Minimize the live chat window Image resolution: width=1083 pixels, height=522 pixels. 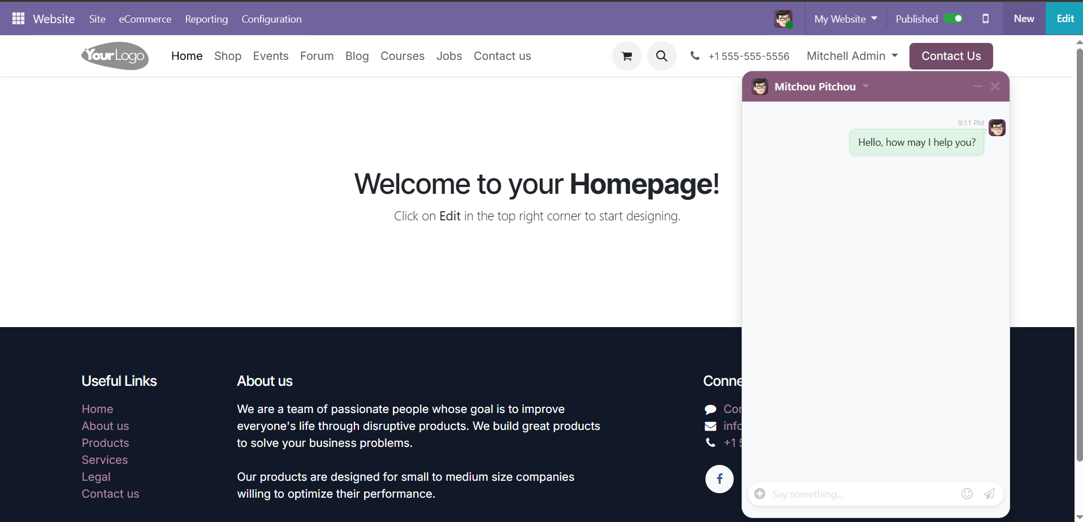(977, 86)
